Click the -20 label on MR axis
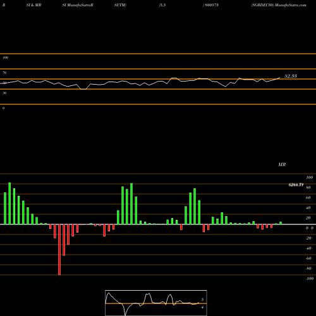Image resolution: width=316 pixels, height=316 pixels. 308,238
